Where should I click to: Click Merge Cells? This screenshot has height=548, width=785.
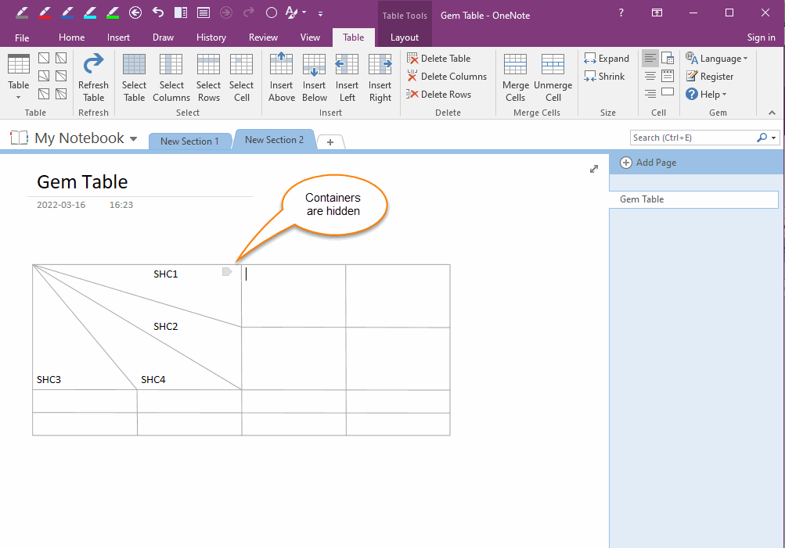(516, 77)
